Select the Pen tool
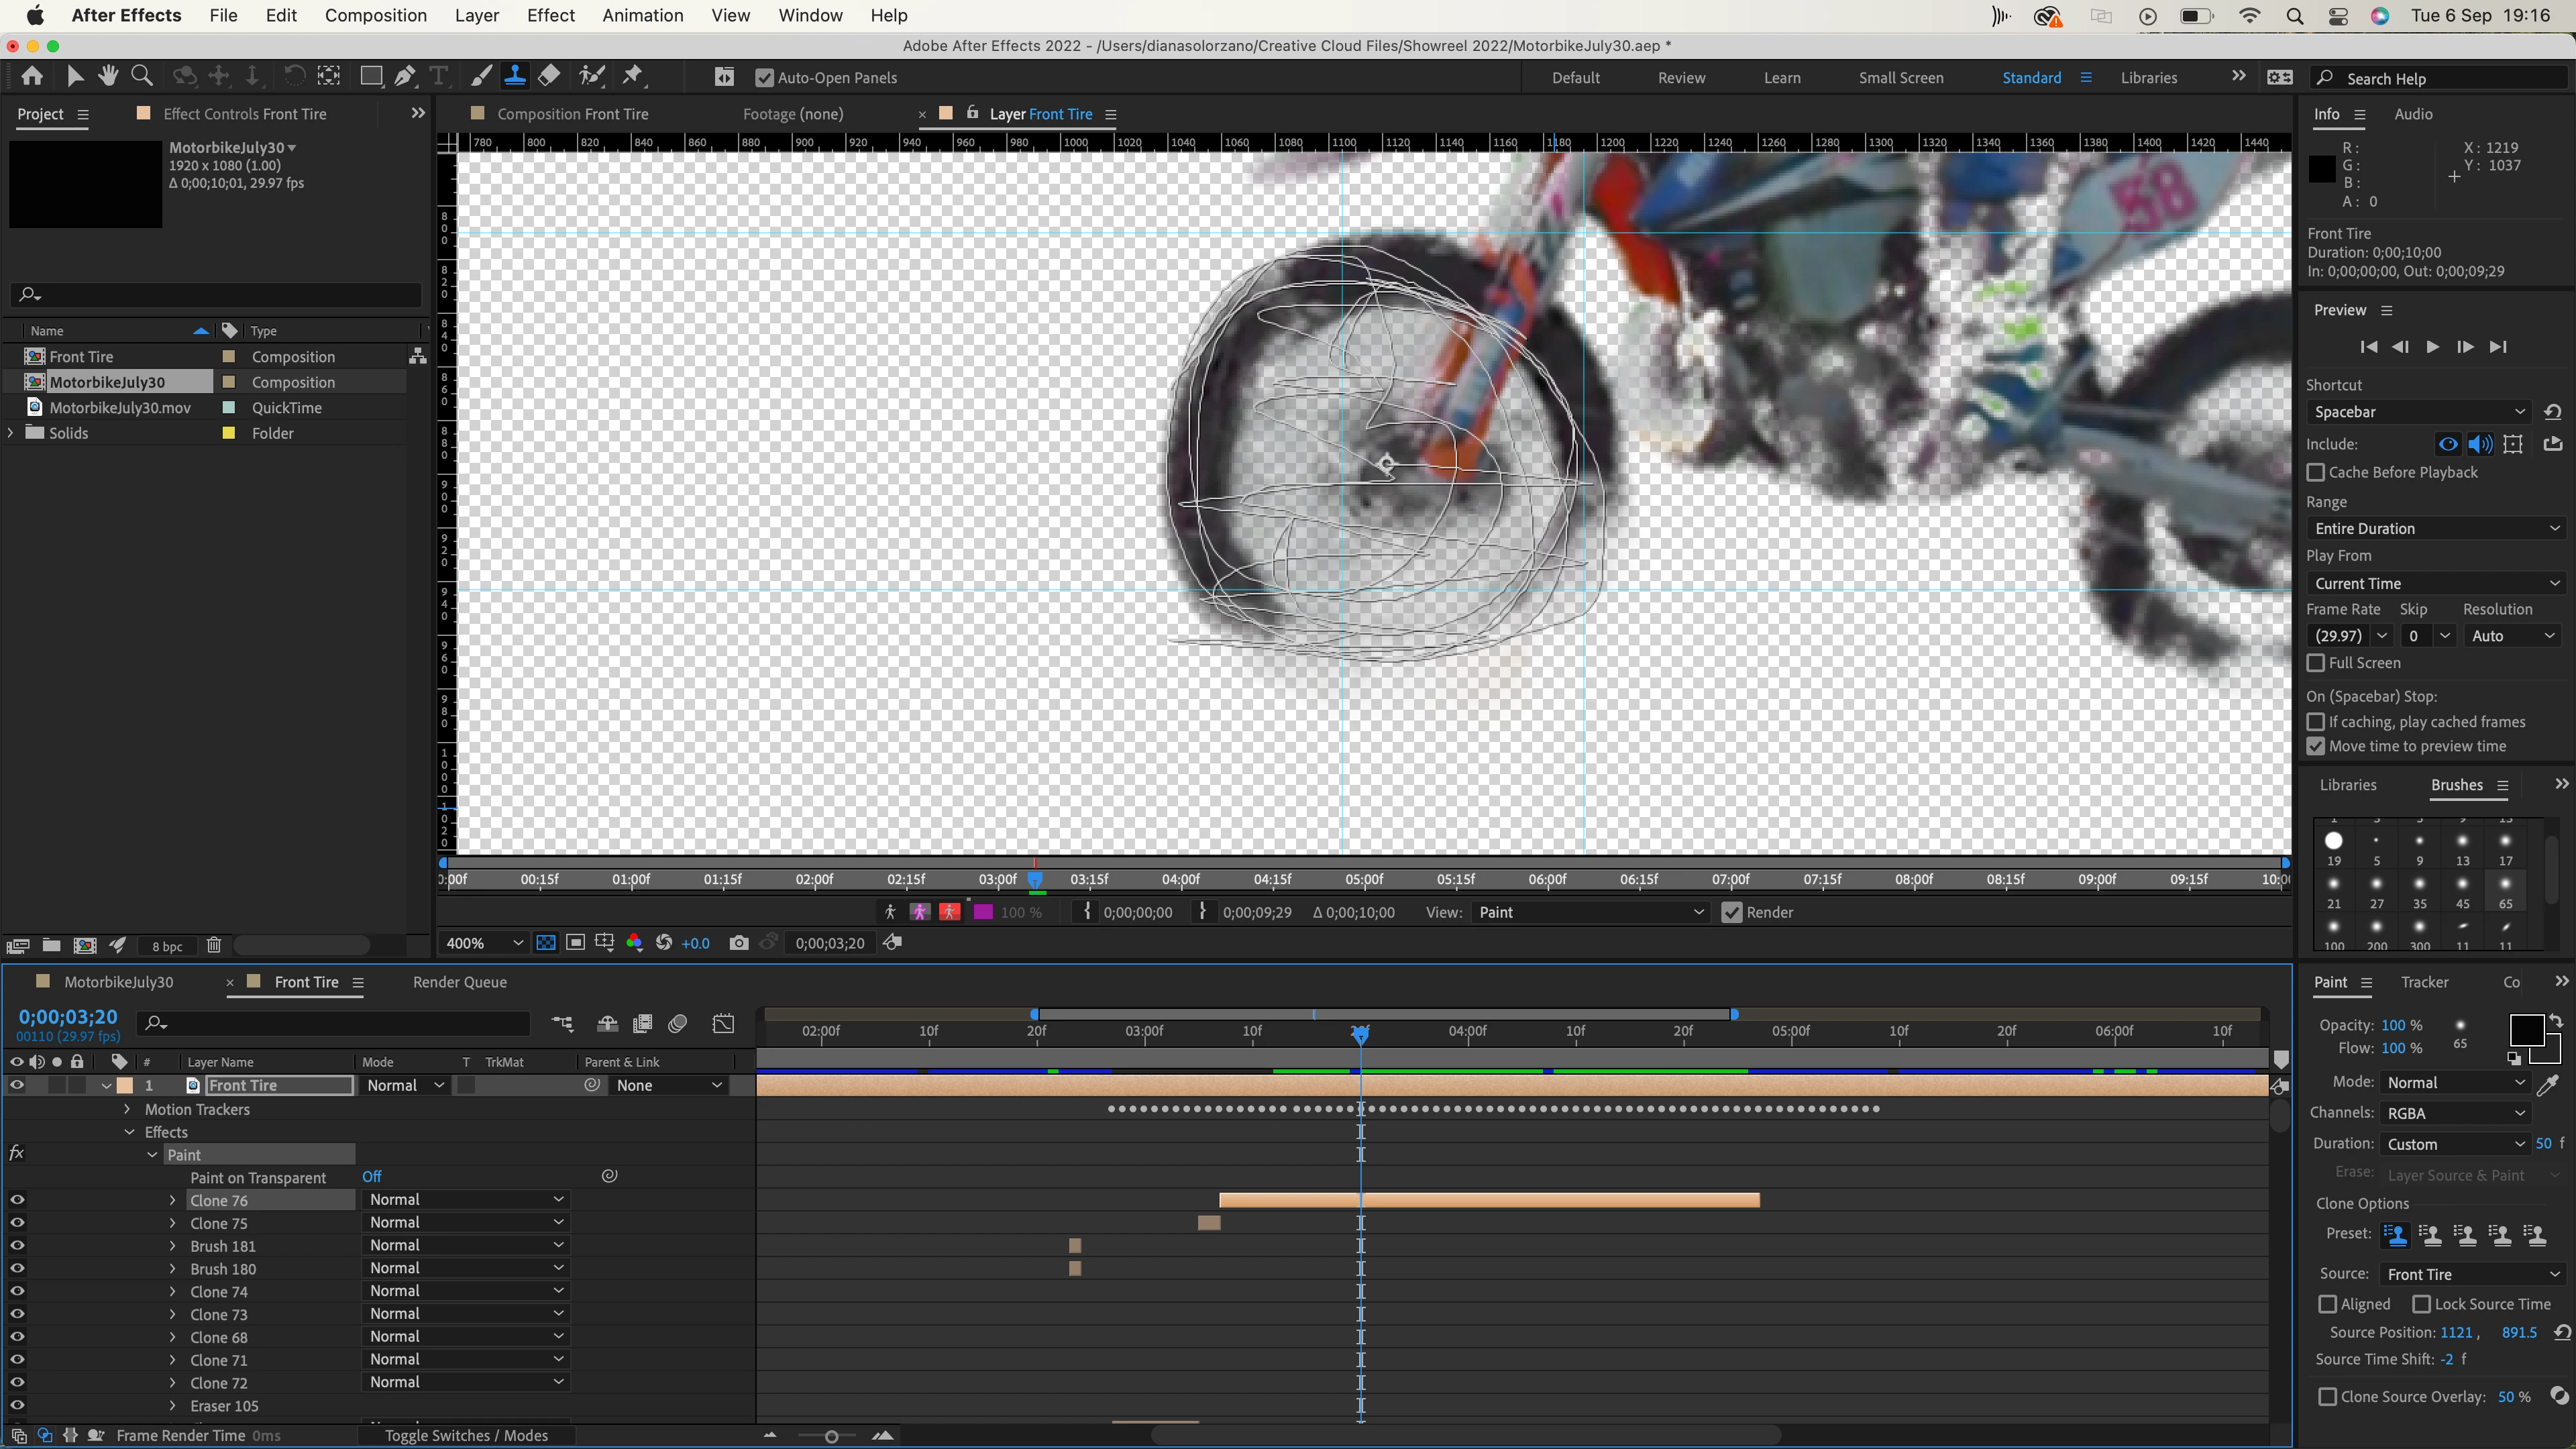The width and height of the screenshot is (2576, 1449). coord(404,76)
